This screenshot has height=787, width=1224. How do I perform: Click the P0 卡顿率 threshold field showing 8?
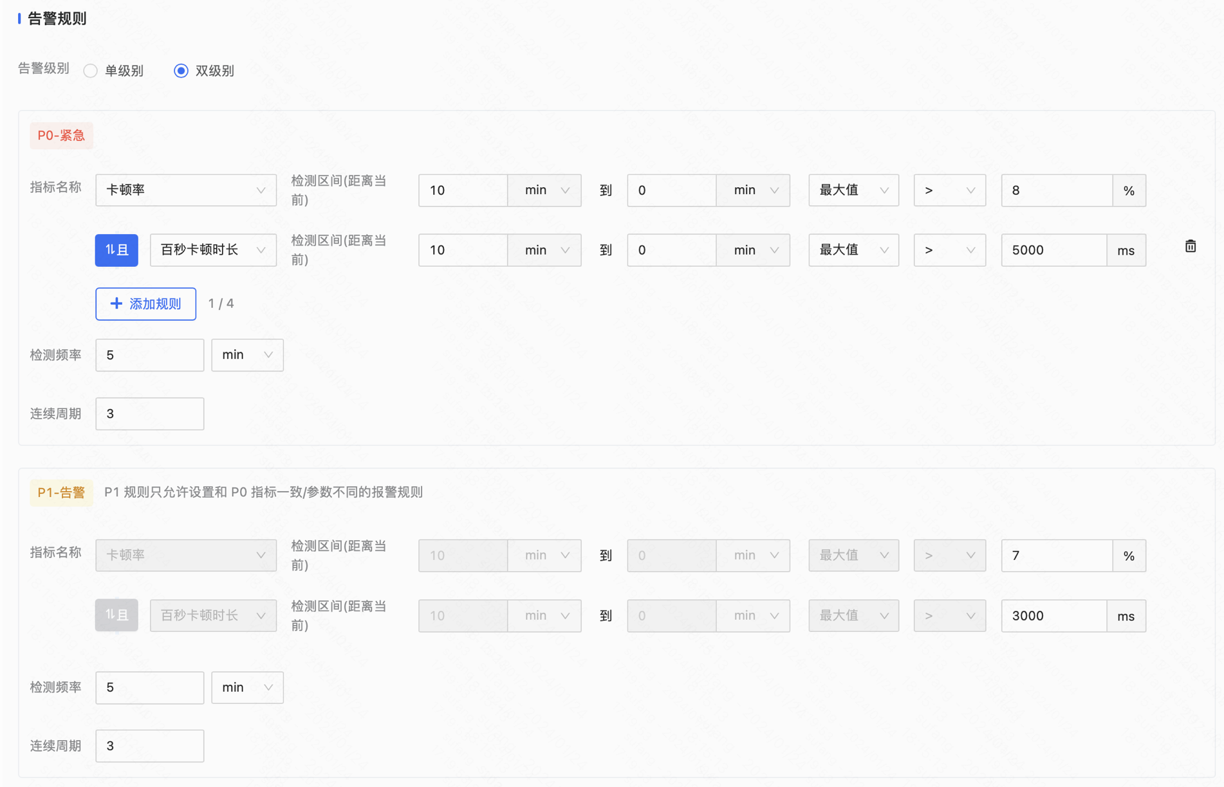(1057, 190)
